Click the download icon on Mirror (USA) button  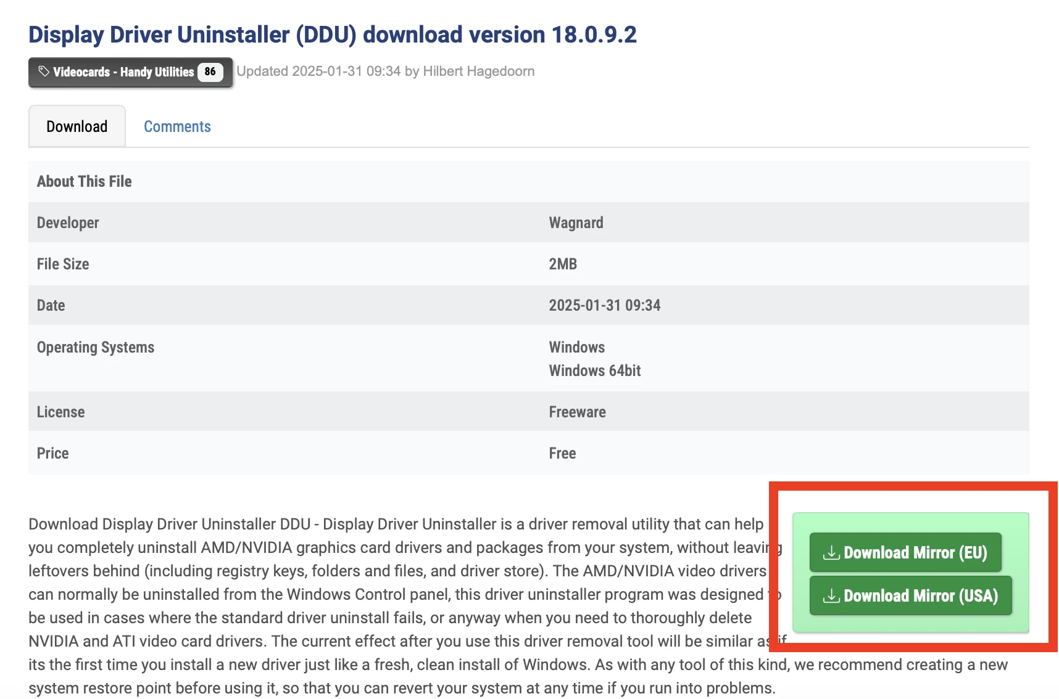coord(831,596)
